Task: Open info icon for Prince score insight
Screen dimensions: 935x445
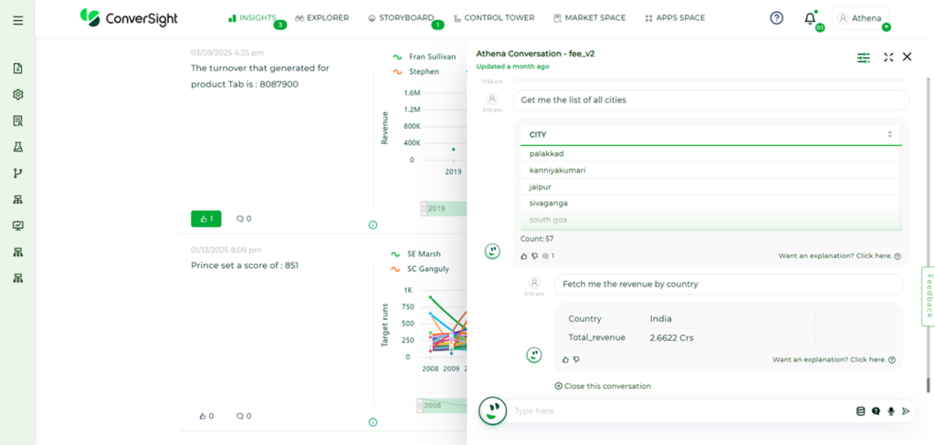Action: [x=373, y=422]
